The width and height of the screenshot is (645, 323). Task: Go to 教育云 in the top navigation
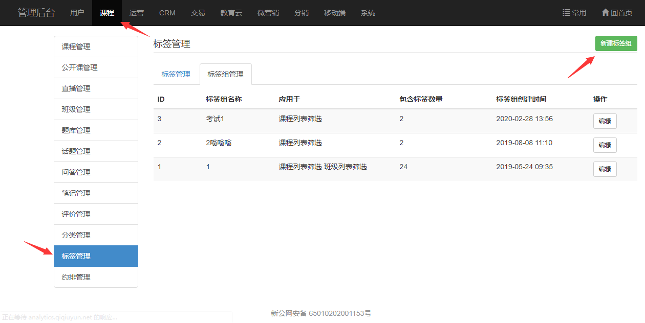pos(231,13)
